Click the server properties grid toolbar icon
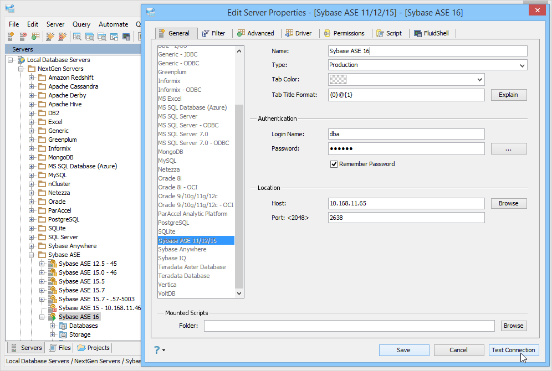The height and width of the screenshot is (371, 552). click(35, 36)
